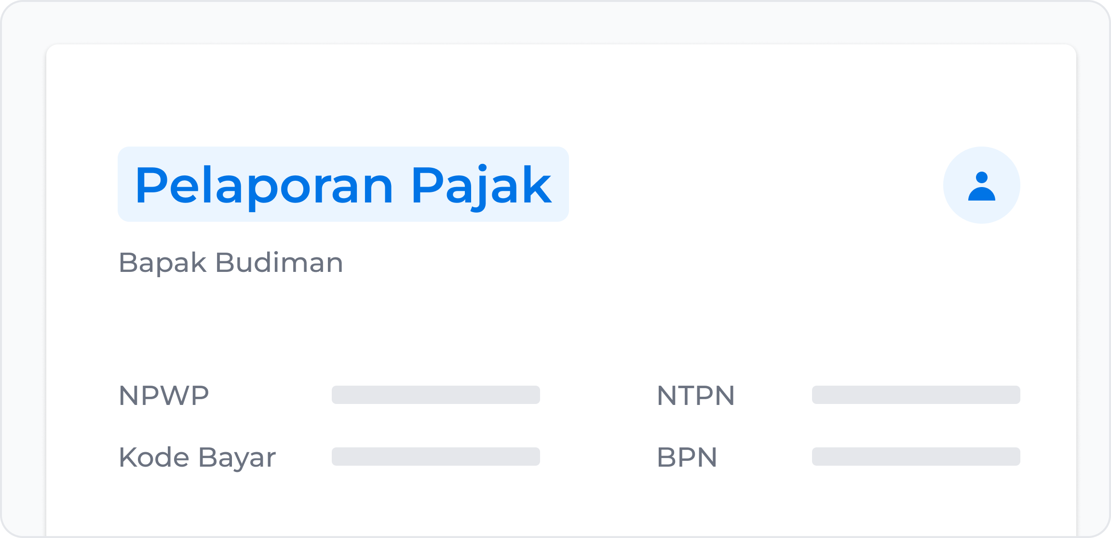Select the NPWP value placeholder bar
This screenshot has width=1111, height=538.
tap(436, 395)
